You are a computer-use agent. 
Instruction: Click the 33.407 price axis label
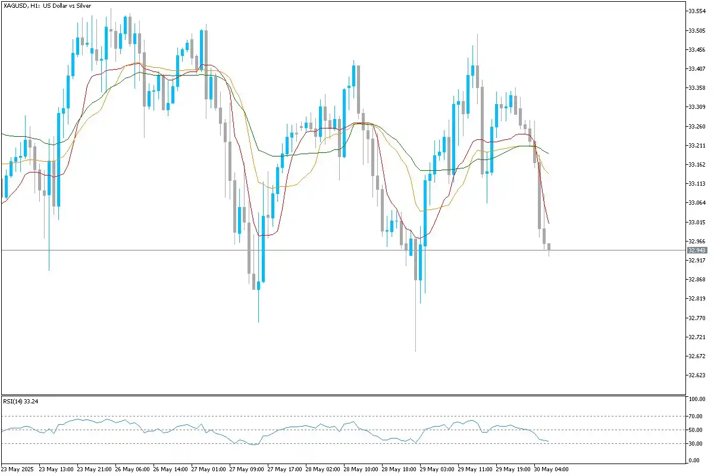(x=697, y=68)
